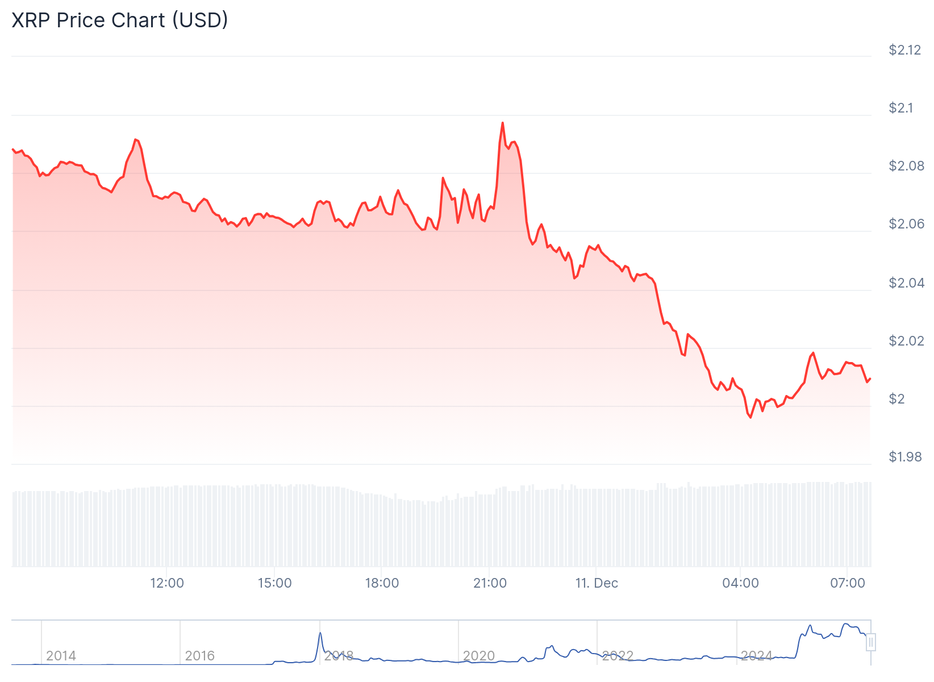Click the $2.12 price axis label
The height and width of the screenshot is (682, 934).
point(905,50)
